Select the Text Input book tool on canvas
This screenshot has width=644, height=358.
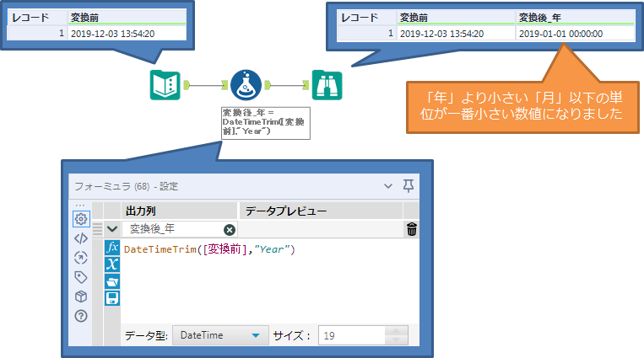165,85
